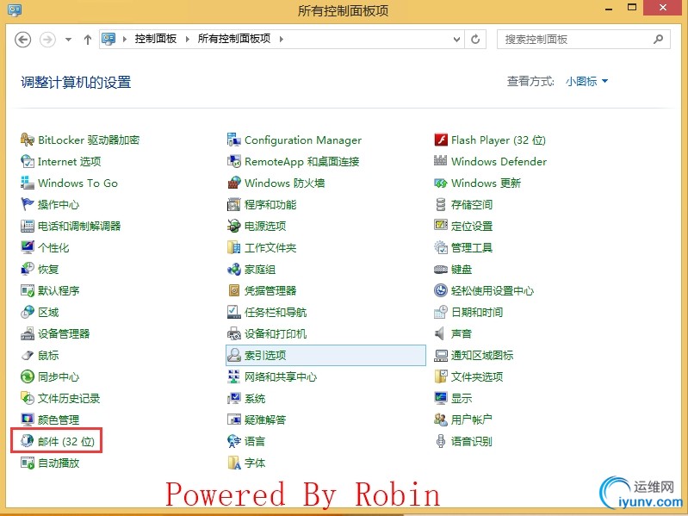
Task: Open the recent locations dropdown arrow
Action: tap(68, 40)
